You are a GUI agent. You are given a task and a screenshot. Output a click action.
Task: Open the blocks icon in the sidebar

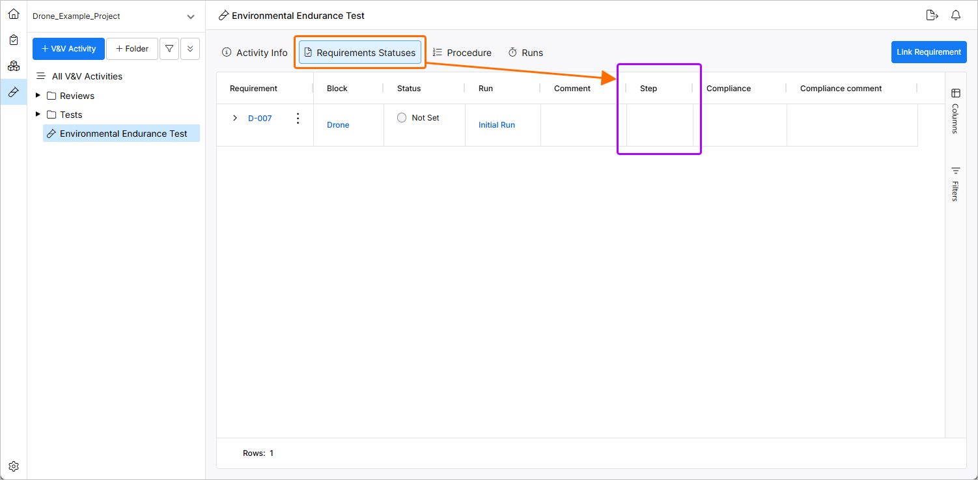click(x=14, y=66)
